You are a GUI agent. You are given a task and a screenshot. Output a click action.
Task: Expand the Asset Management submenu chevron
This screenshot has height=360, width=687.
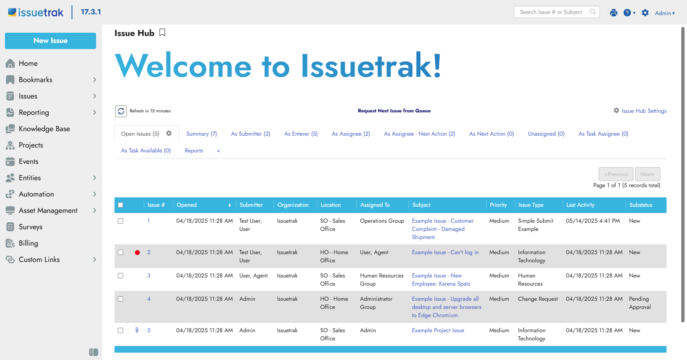coord(94,210)
